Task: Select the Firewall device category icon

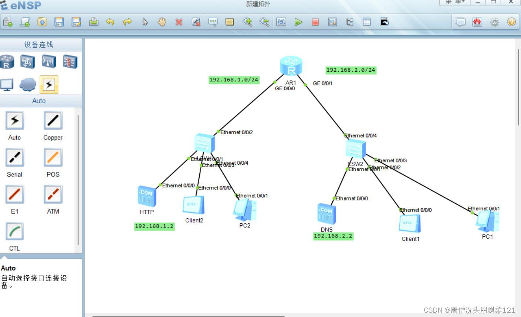Action: tap(70, 62)
